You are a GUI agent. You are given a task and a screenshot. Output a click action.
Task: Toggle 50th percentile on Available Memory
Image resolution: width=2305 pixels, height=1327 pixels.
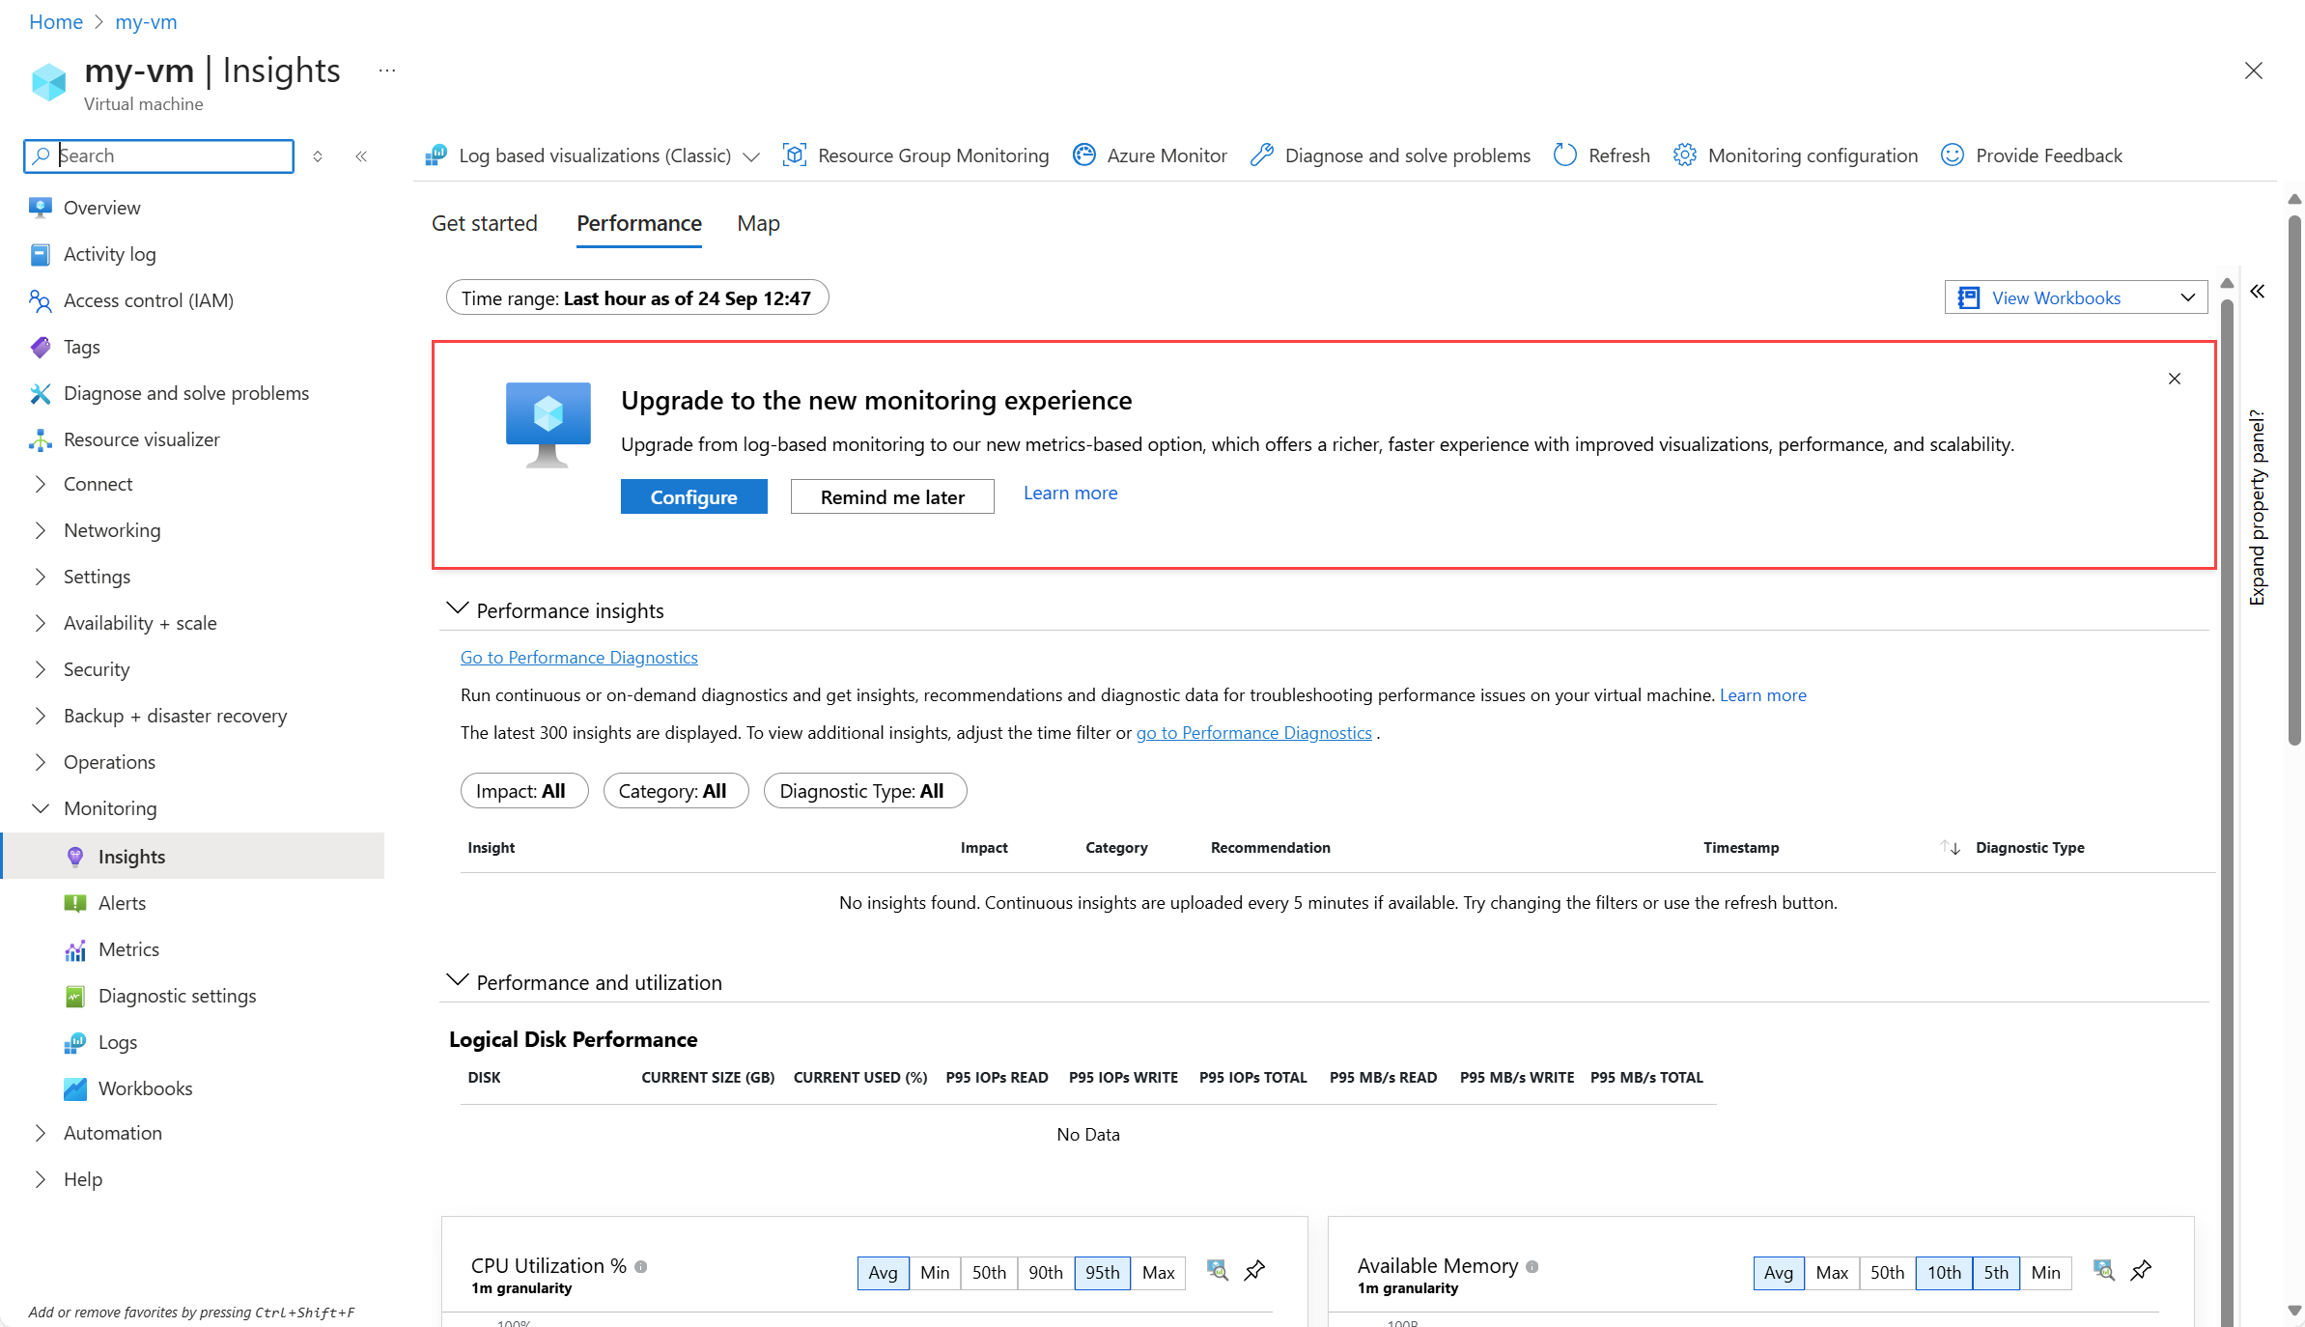[1886, 1272]
